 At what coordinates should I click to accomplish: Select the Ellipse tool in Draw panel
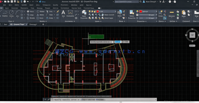[22, 15]
